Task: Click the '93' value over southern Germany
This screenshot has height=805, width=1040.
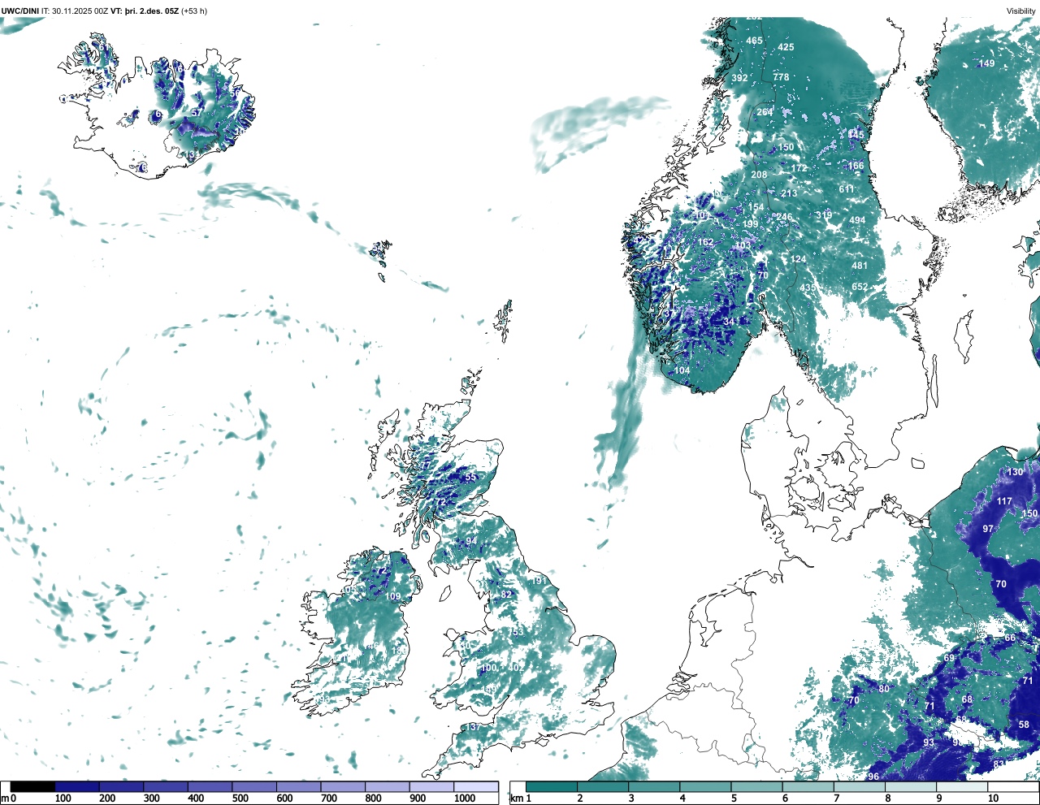Action: point(929,742)
